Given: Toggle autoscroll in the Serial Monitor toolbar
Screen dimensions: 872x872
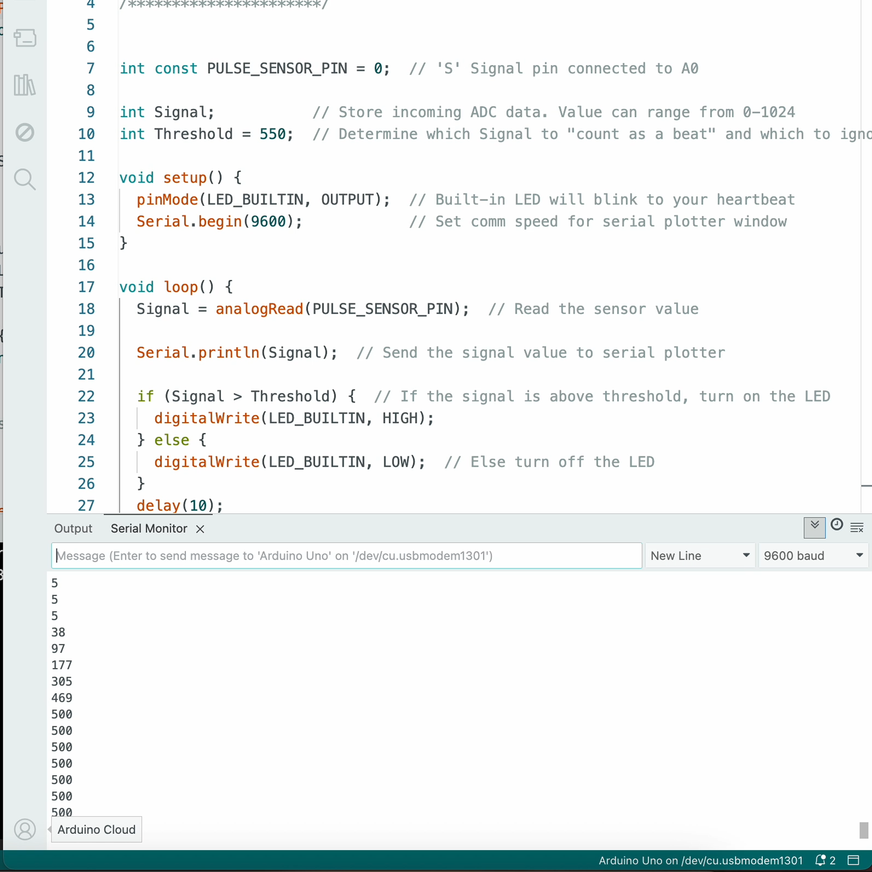Looking at the screenshot, I should [814, 527].
